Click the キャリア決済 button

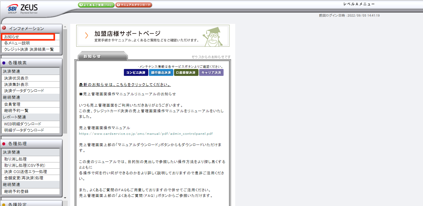[x=211, y=73]
